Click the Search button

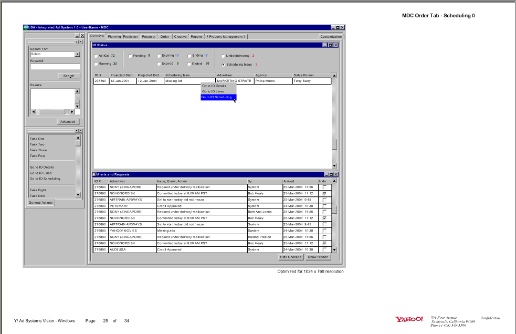(x=69, y=75)
